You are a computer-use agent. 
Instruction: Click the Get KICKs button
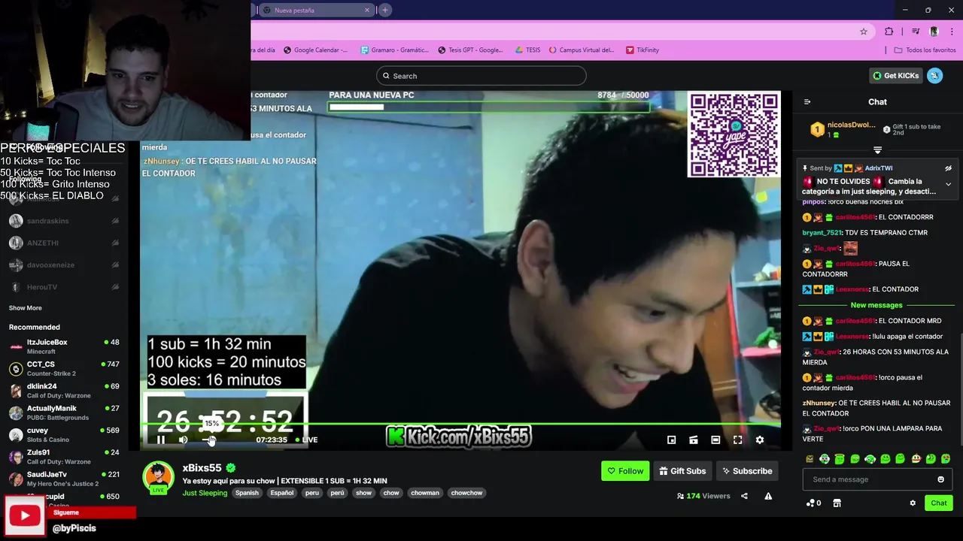coord(895,76)
